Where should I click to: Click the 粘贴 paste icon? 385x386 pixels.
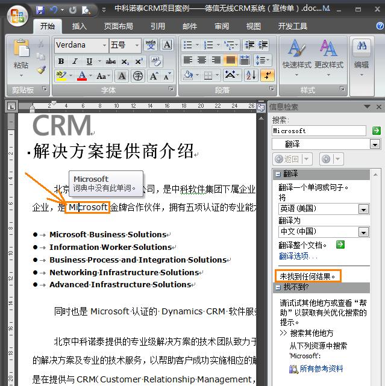tap(21, 48)
